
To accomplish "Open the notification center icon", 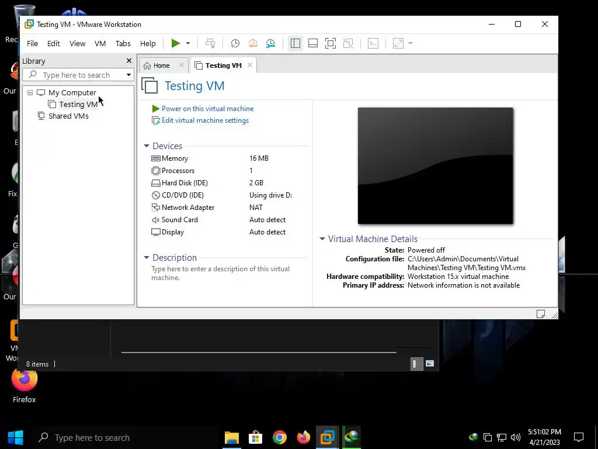I will (x=579, y=437).
